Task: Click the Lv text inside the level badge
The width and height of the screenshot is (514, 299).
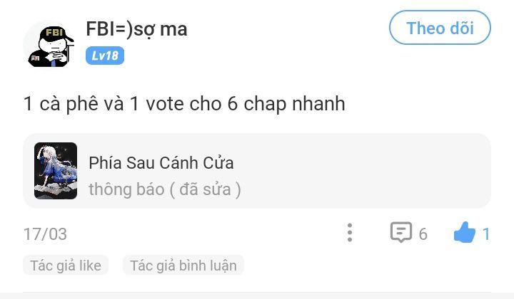Action: coord(97,56)
